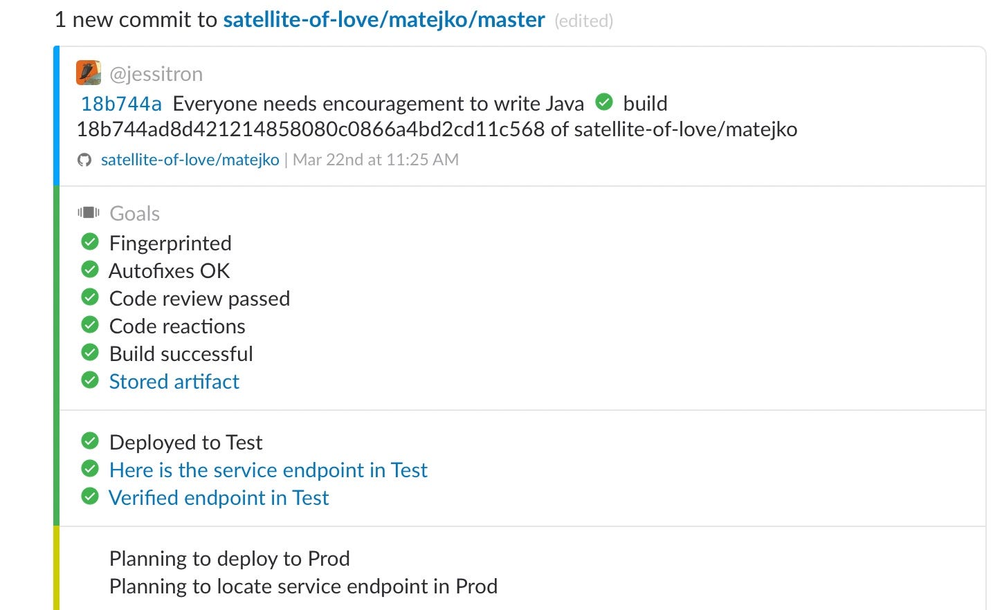Open Here is the service endpoint in Test
Viewport: 993px width, 610px height.
click(268, 470)
